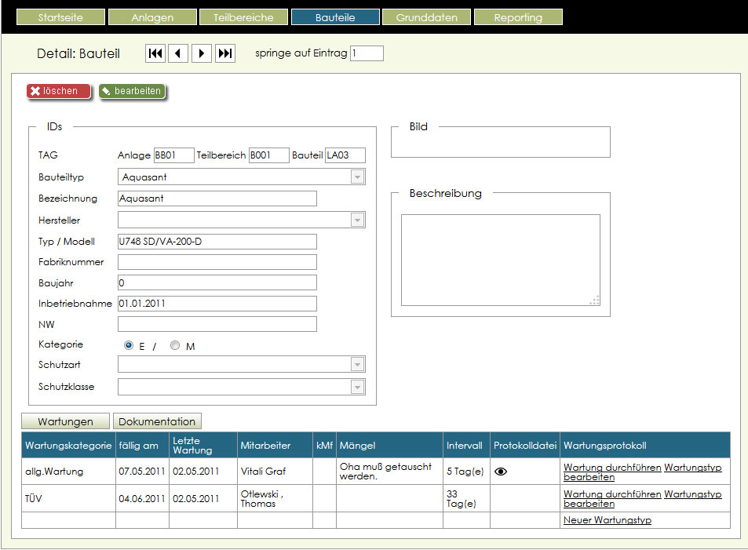
Task: Click Neuer Wartungstyp link
Action: (607, 520)
